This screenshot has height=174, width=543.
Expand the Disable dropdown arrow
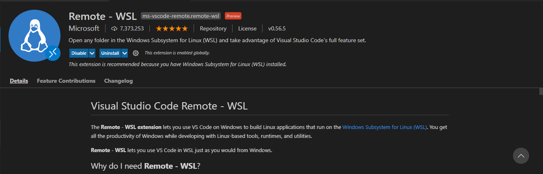[92, 53]
